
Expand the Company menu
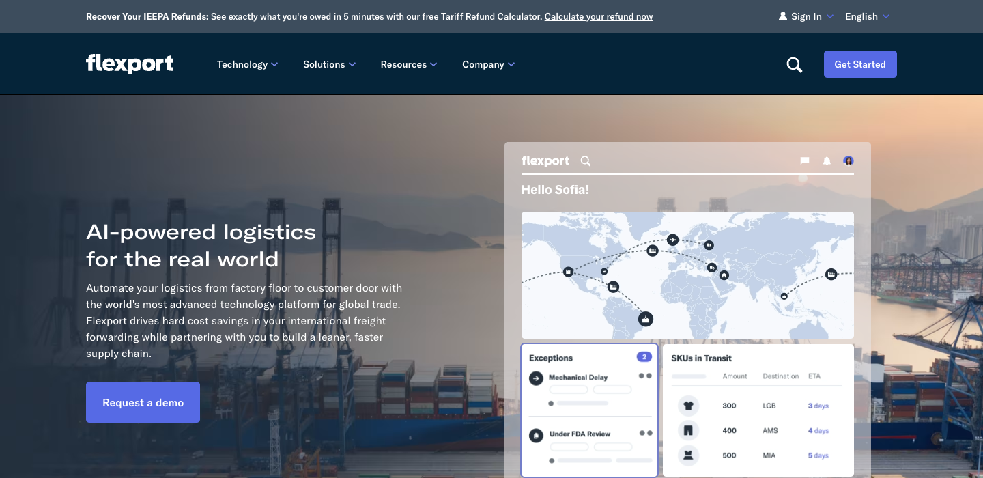click(x=489, y=64)
